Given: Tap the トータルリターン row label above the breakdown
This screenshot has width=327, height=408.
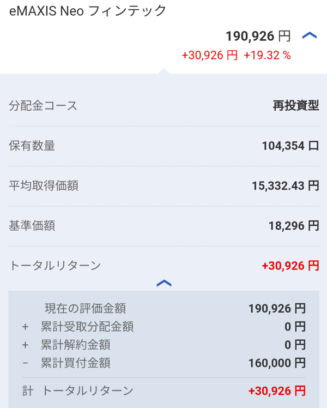Looking at the screenshot, I should click(55, 266).
